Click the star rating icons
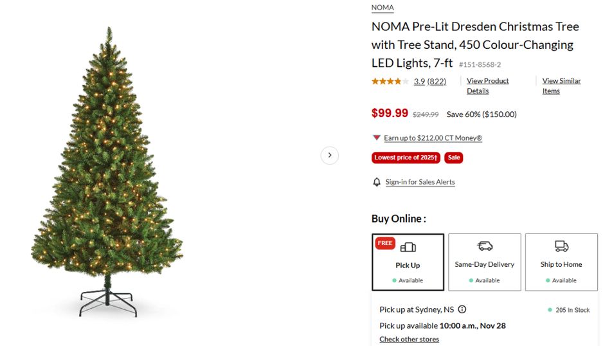 [390, 81]
